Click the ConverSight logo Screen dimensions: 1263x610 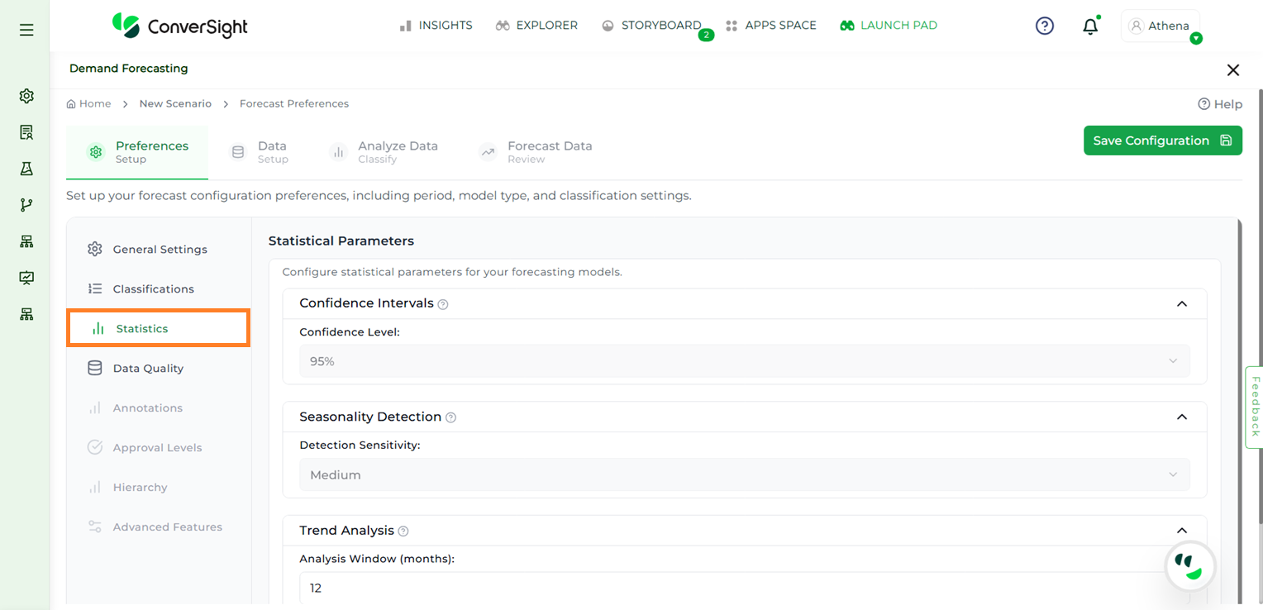pyautogui.click(x=180, y=26)
